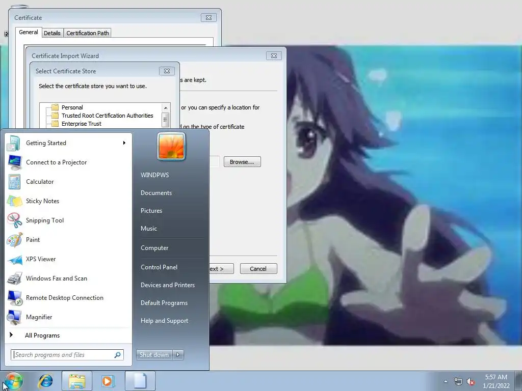This screenshot has width=522, height=391.
Task: Open the Calculator app icon
Action: tap(14, 182)
